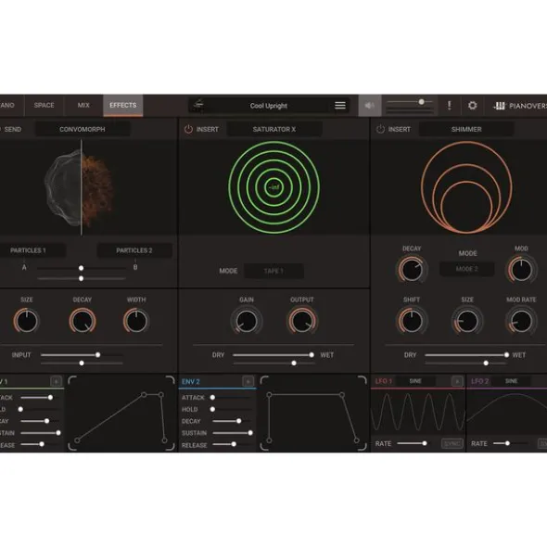Click the piano thumbnail beside Cool Upright
The height and width of the screenshot is (548, 547).
tap(198, 105)
